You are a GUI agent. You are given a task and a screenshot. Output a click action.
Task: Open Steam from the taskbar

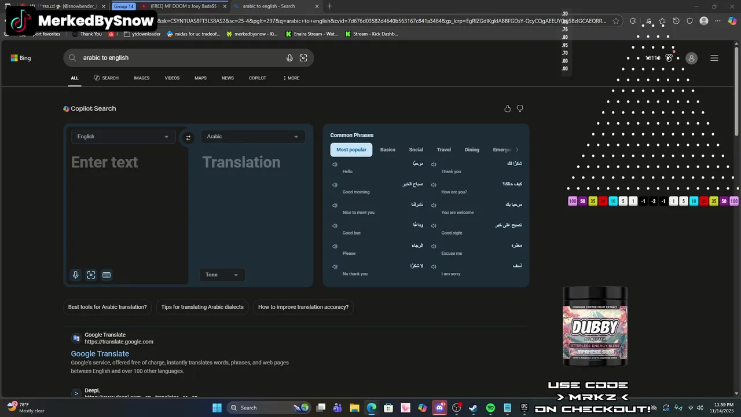click(474, 408)
